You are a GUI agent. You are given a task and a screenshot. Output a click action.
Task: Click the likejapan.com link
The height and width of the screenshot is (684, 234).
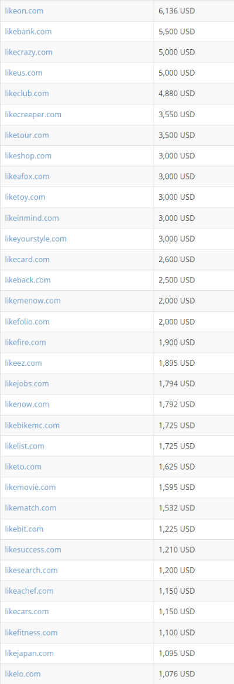(x=29, y=654)
